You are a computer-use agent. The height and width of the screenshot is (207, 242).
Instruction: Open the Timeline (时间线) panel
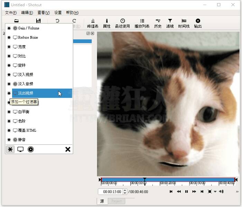184,23
